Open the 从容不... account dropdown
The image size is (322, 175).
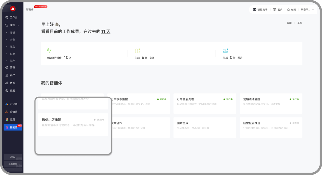point(307,10)
